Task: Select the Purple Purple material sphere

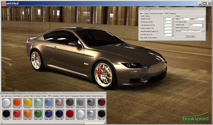Action: point(59,102)
